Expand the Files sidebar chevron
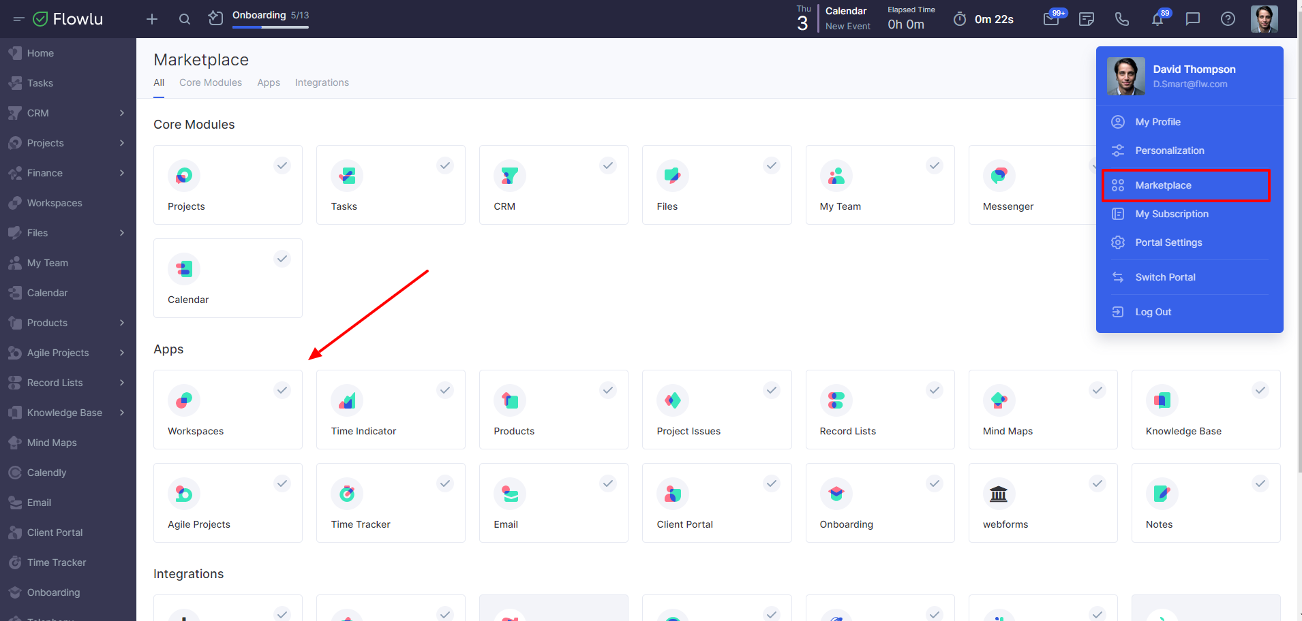This screenshot has width=1302, height=621. [x=122, y=233]
